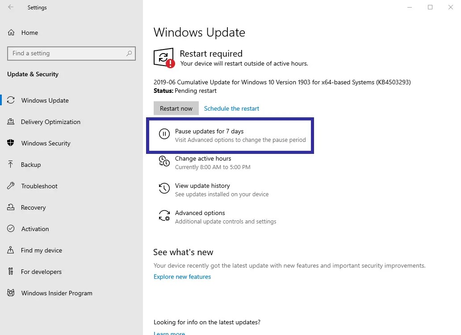The width and height of the screenshot is (461, 335).
Task: Click the Advanced options gear-arrows icon
Action: [x=164, y=215]
